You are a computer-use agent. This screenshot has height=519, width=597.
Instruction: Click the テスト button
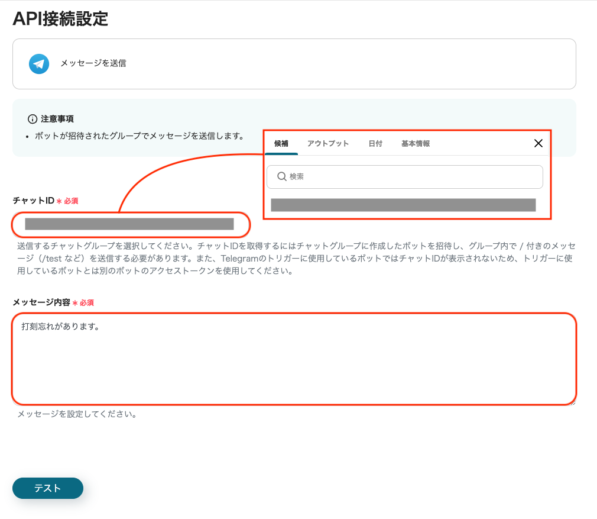click(48, 488)
